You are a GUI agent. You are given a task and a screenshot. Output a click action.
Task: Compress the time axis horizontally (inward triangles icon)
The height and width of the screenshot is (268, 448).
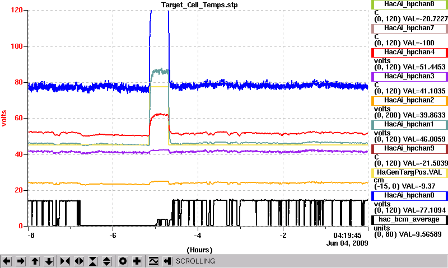click(65, 261)
